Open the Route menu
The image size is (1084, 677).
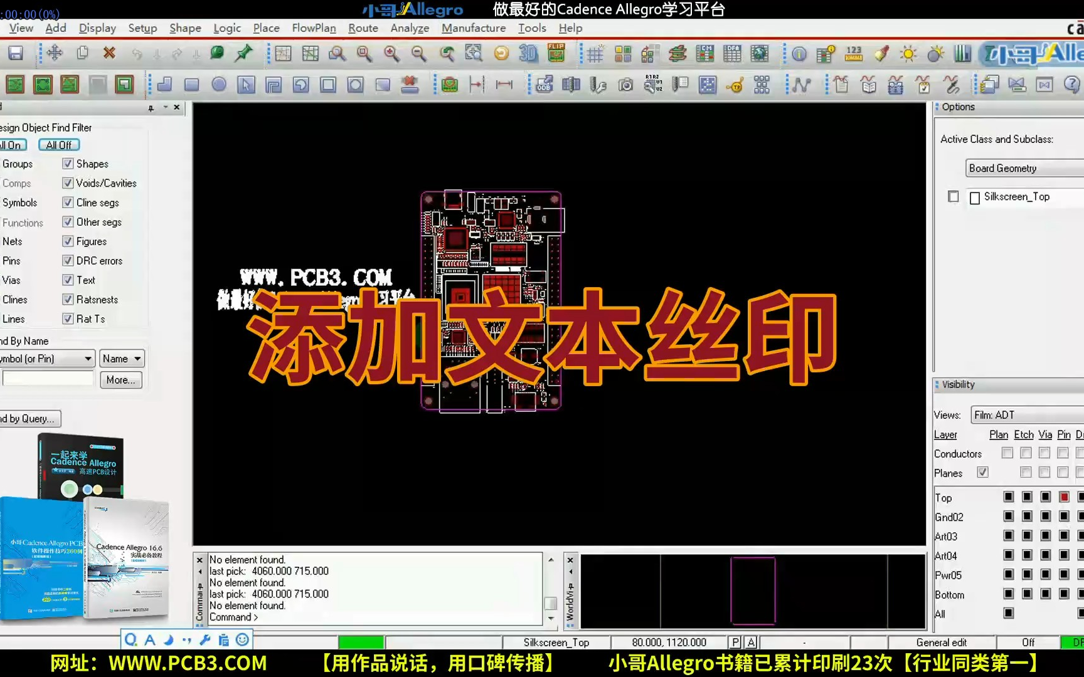pos(363,28)
